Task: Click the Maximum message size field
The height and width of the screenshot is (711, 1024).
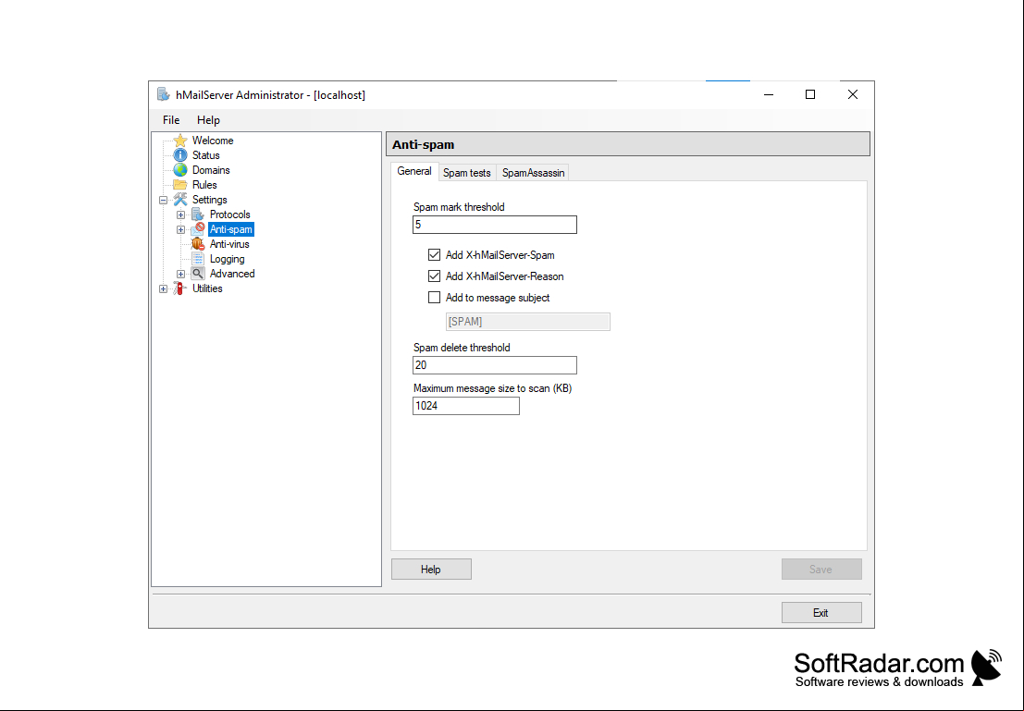Action: (465, 406)
